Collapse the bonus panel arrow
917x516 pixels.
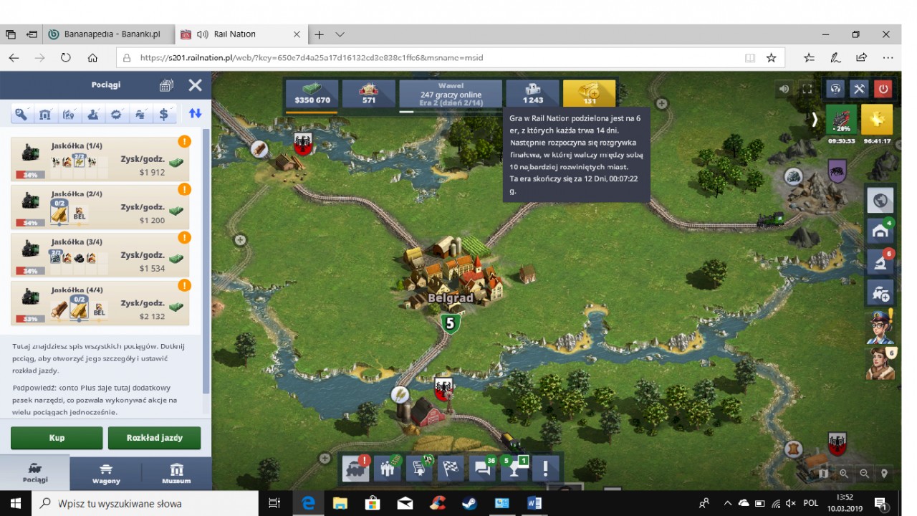(x=815, y=120)
